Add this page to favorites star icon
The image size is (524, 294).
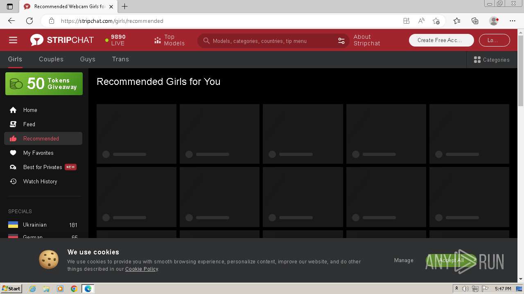pos(436,21)
